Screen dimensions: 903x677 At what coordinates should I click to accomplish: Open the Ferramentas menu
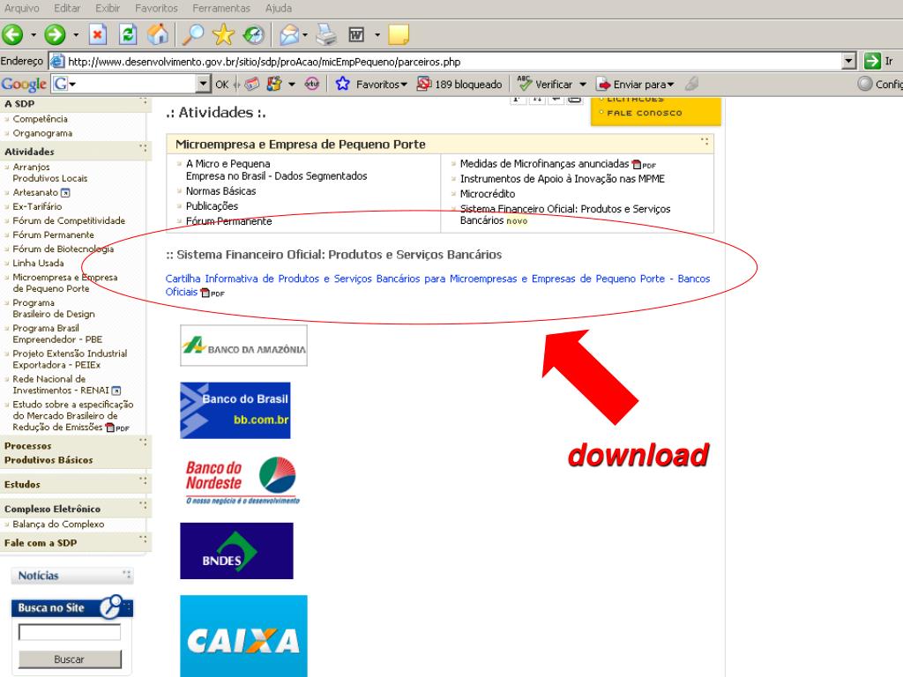click(221, 8)
